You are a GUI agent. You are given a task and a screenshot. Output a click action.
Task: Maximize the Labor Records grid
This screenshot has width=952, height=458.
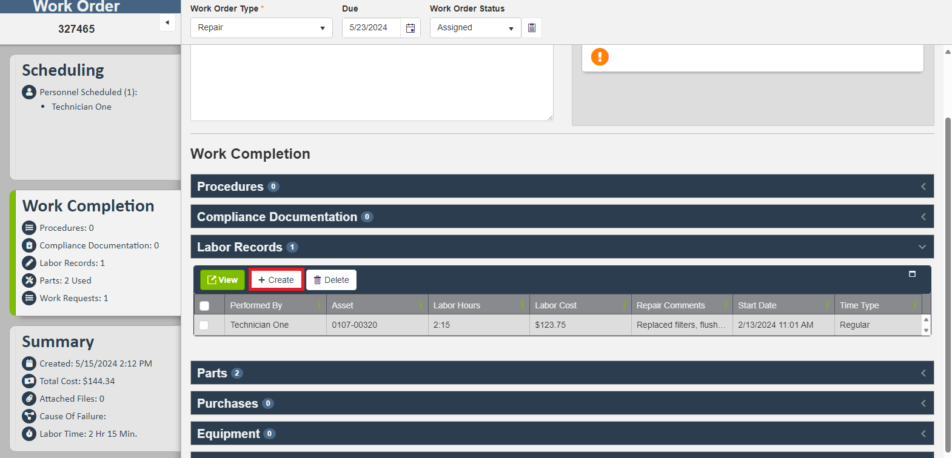coord(912,274)
